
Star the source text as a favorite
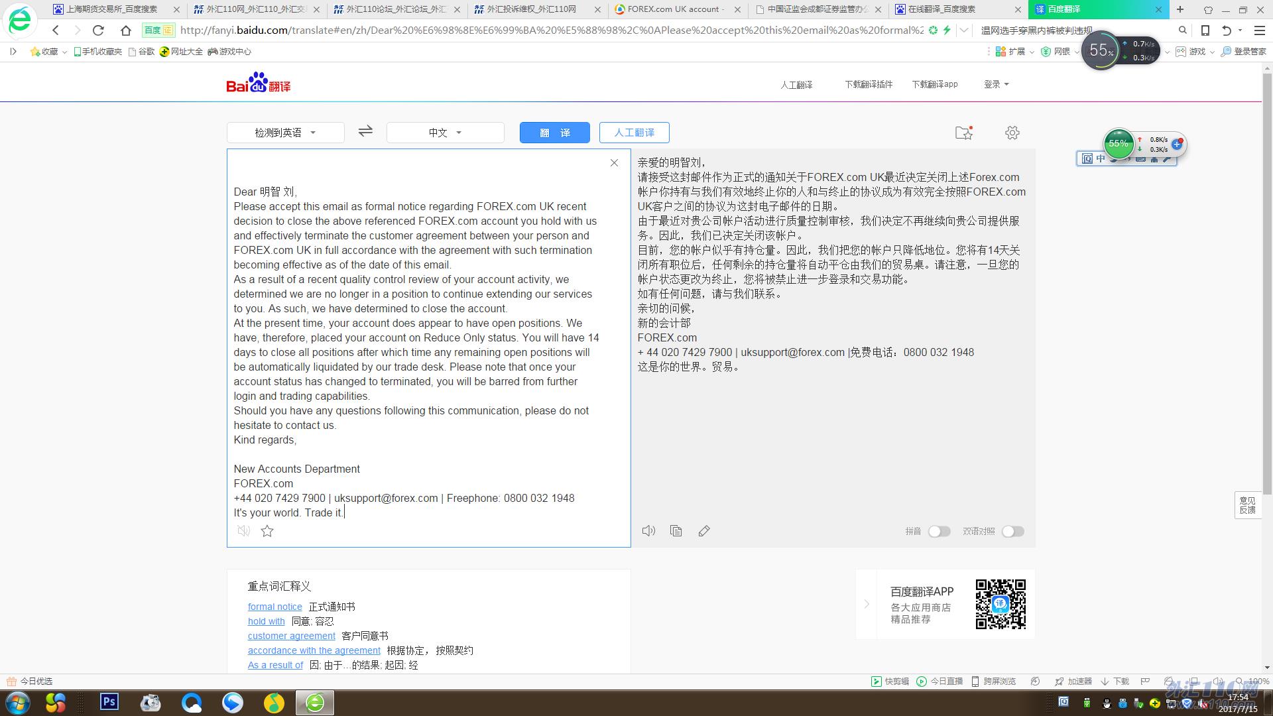tap(267, 530)
